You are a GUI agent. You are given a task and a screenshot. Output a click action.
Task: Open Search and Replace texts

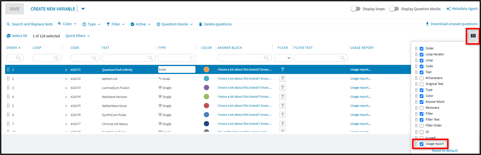(30, 24)
